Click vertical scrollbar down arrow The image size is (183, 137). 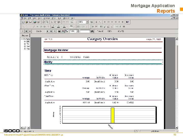(177, 128)
